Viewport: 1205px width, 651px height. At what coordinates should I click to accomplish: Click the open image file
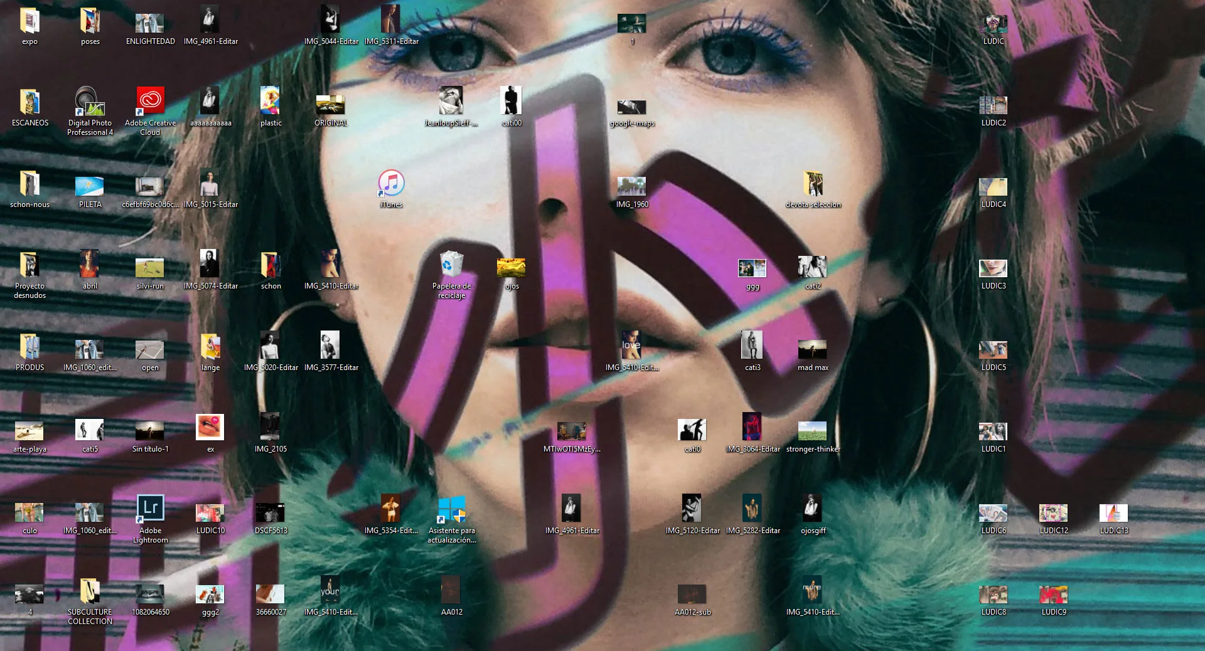tap(150, 349)
